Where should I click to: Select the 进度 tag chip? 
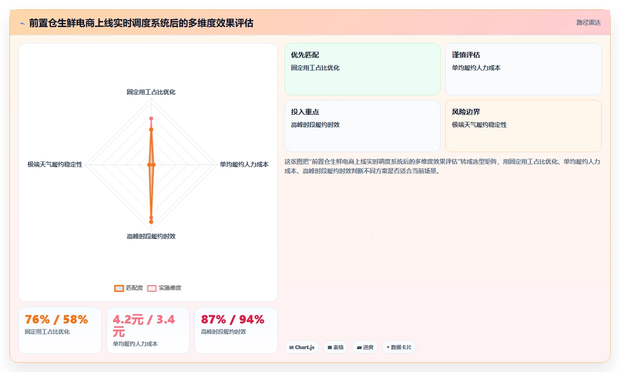[x=365, y=347]
